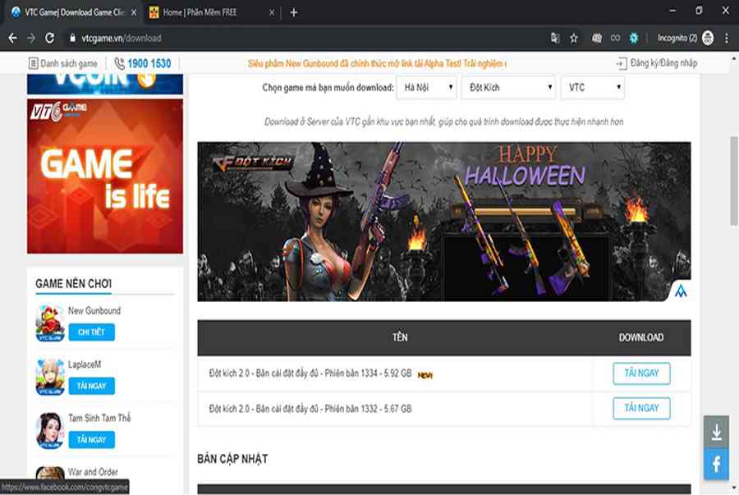Click CHI TIẾT for New Gunbound
The image size is (739, 495).
(x=91, y=332)
